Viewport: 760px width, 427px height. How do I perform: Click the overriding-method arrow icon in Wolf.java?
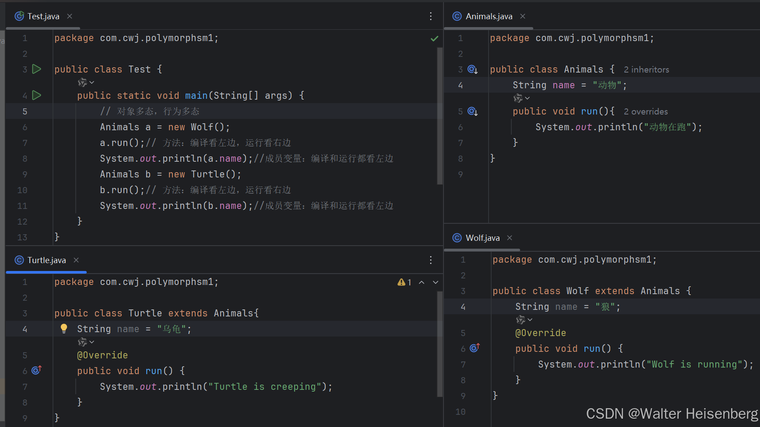[475, 348]
